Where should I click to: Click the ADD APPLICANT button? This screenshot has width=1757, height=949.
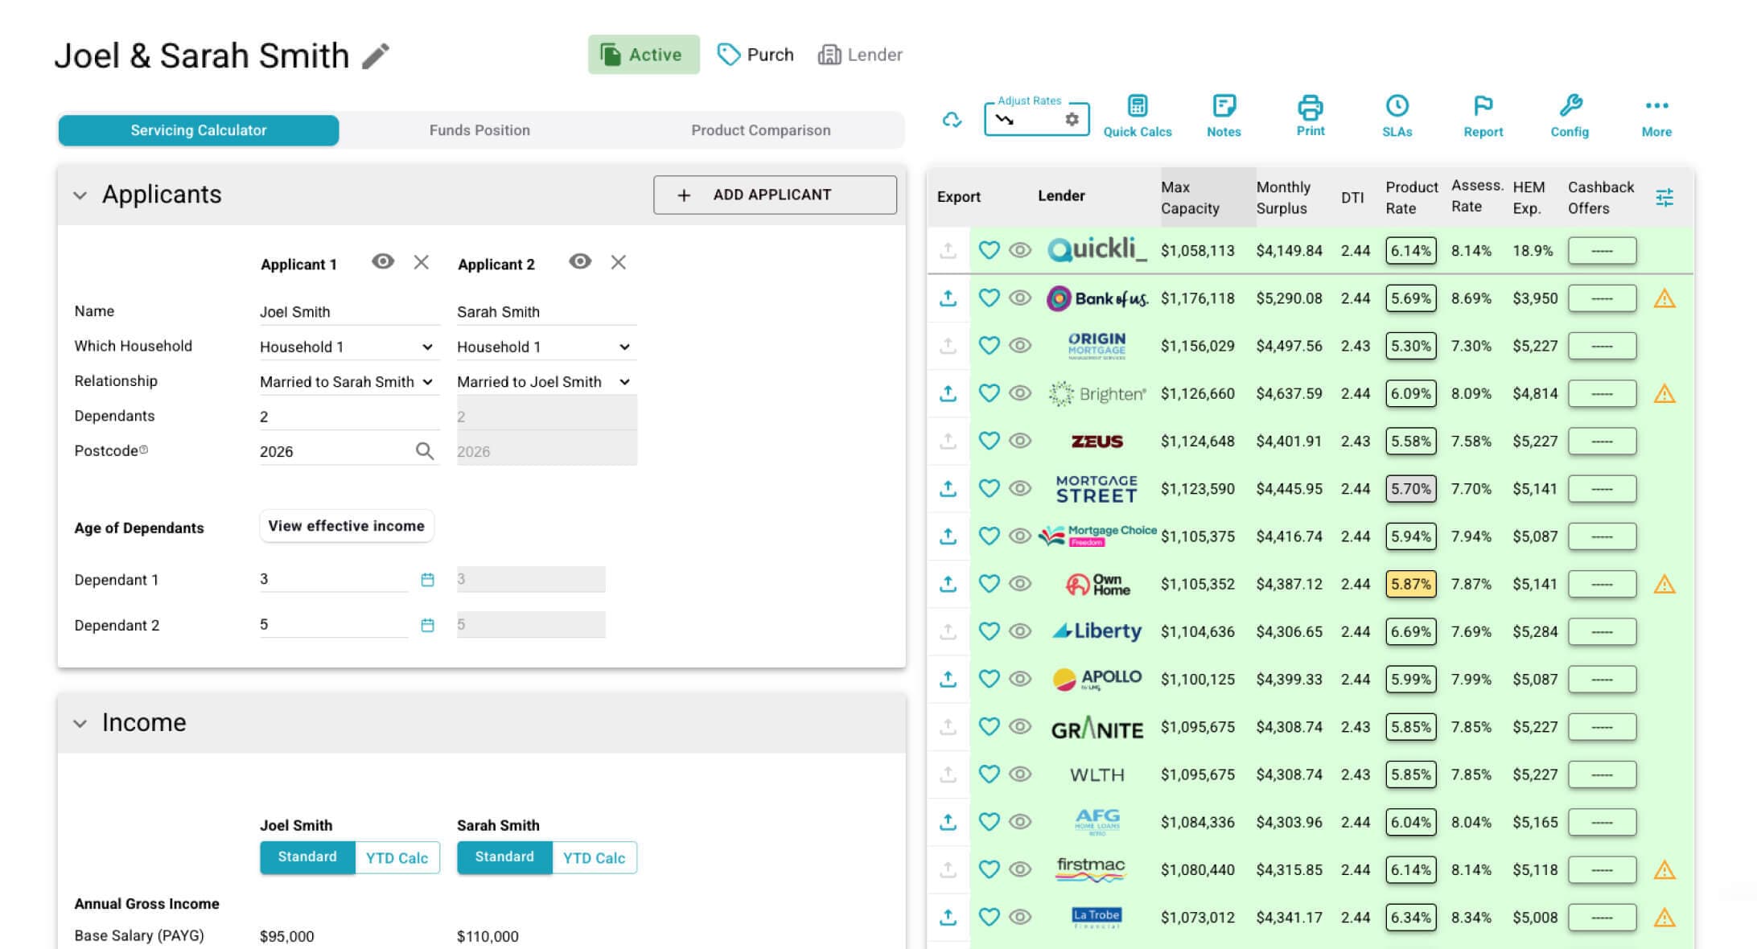[x=775, y=195]
